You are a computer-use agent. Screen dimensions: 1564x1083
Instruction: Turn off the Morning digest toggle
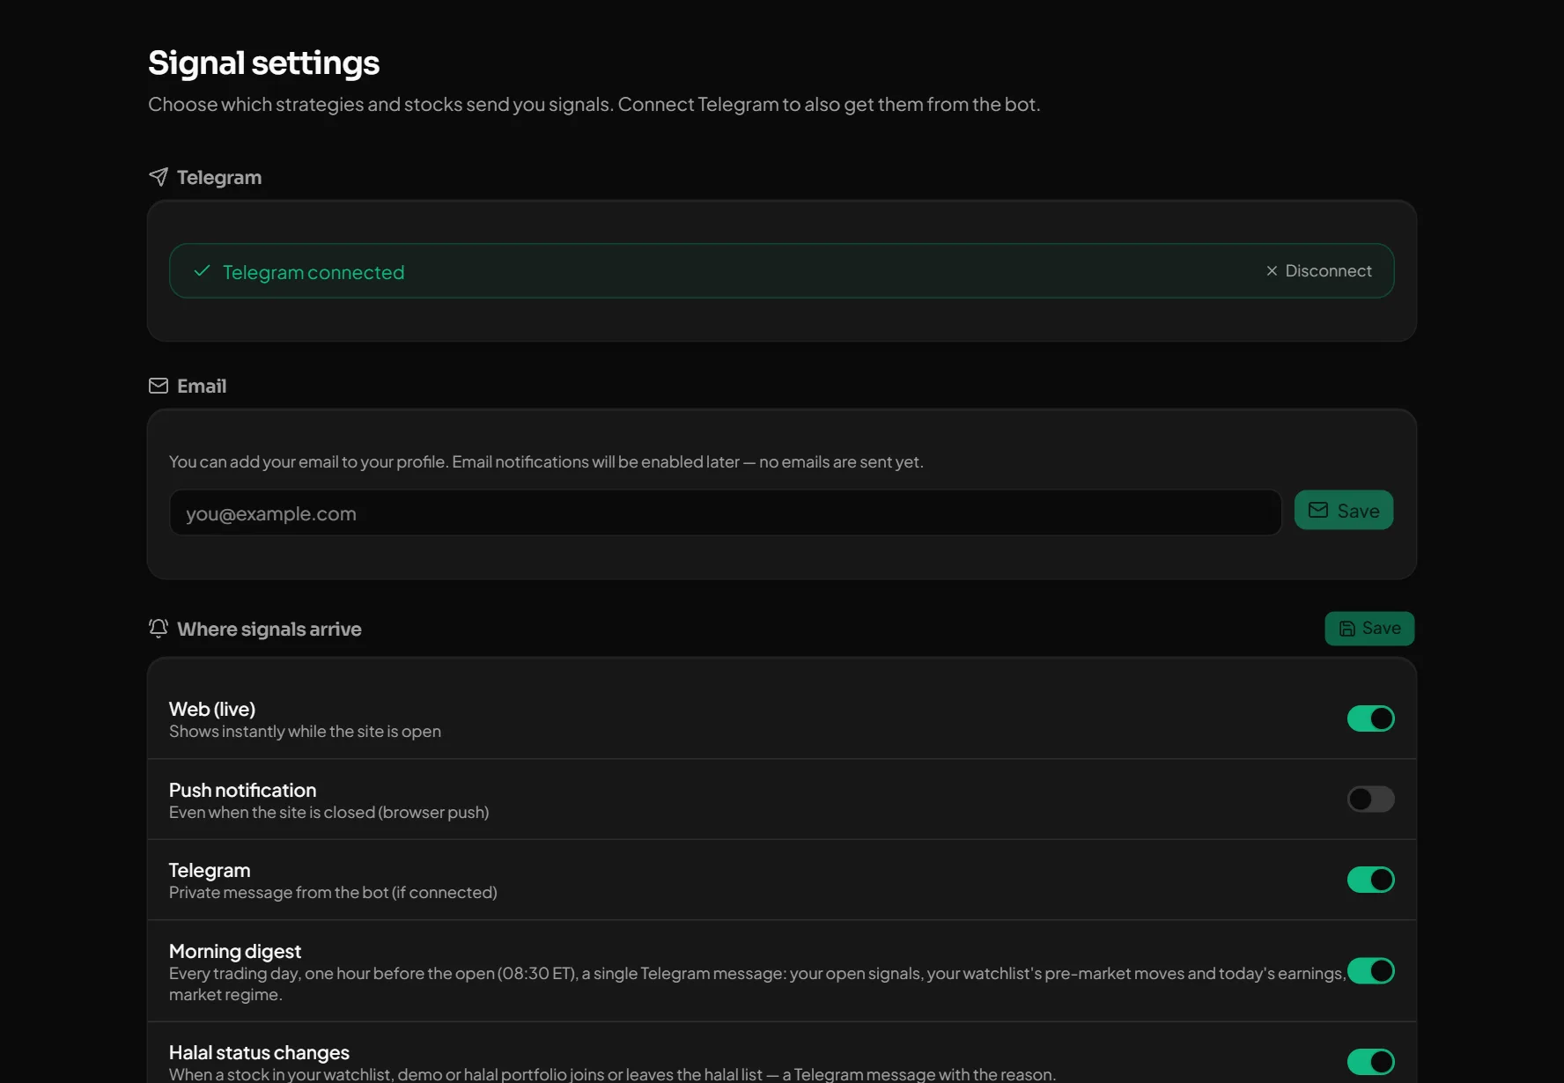[x=1371, y=971]
